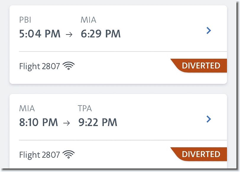Open the first flight card PBI to MIA
The image size is (240, 172).
coord(118,45)
